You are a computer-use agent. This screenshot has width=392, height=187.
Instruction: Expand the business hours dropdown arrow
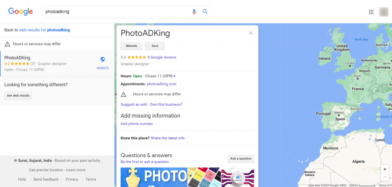[x=175, y=76]
